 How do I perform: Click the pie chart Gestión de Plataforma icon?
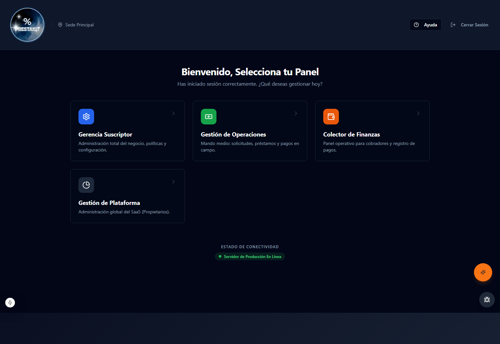(86, 185)
